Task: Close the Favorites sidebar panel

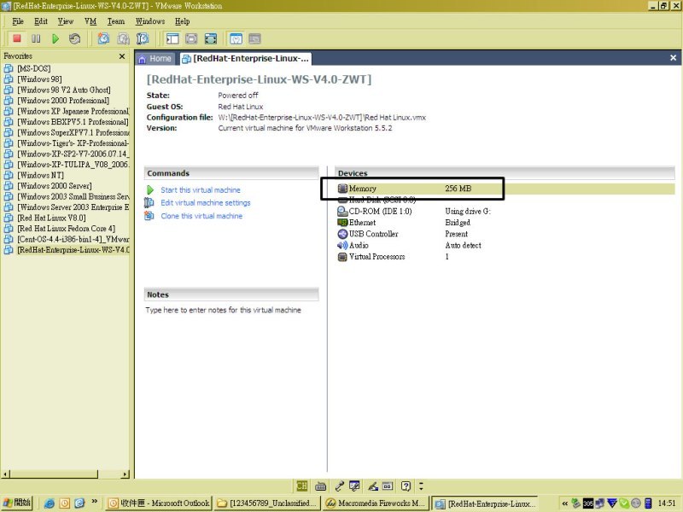Action: 122,56
